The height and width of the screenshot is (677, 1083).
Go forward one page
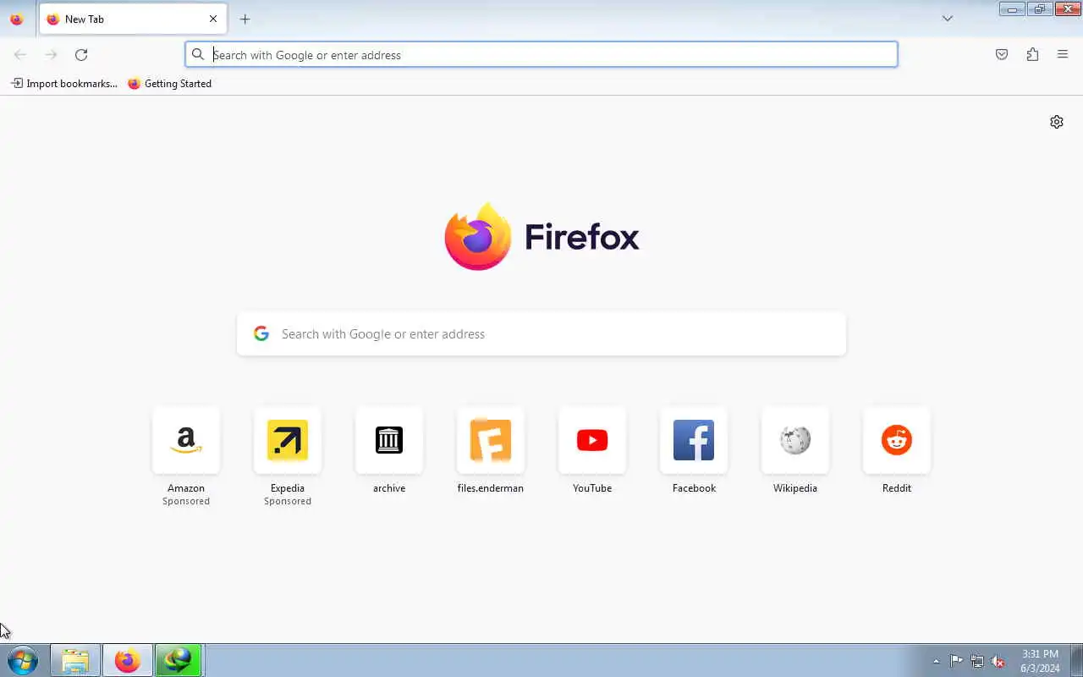pyautogui.click(x=51, y=55)
